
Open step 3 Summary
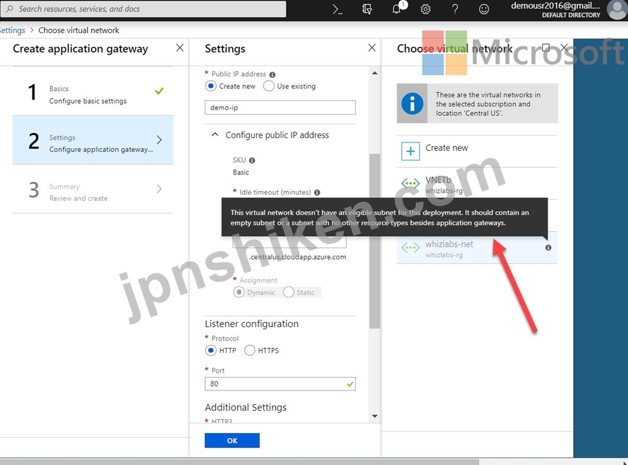click(x=93, y=190)
